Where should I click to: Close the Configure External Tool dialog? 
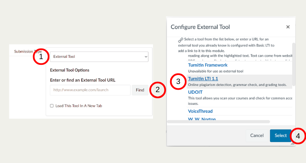point(288,27)
